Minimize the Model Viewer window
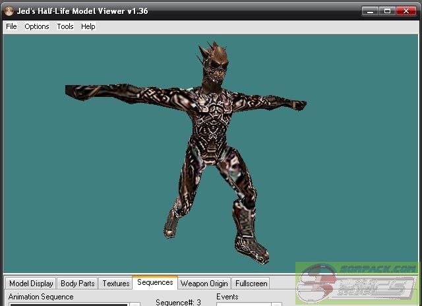Screen dimensions: 422x306 (370, 11)
